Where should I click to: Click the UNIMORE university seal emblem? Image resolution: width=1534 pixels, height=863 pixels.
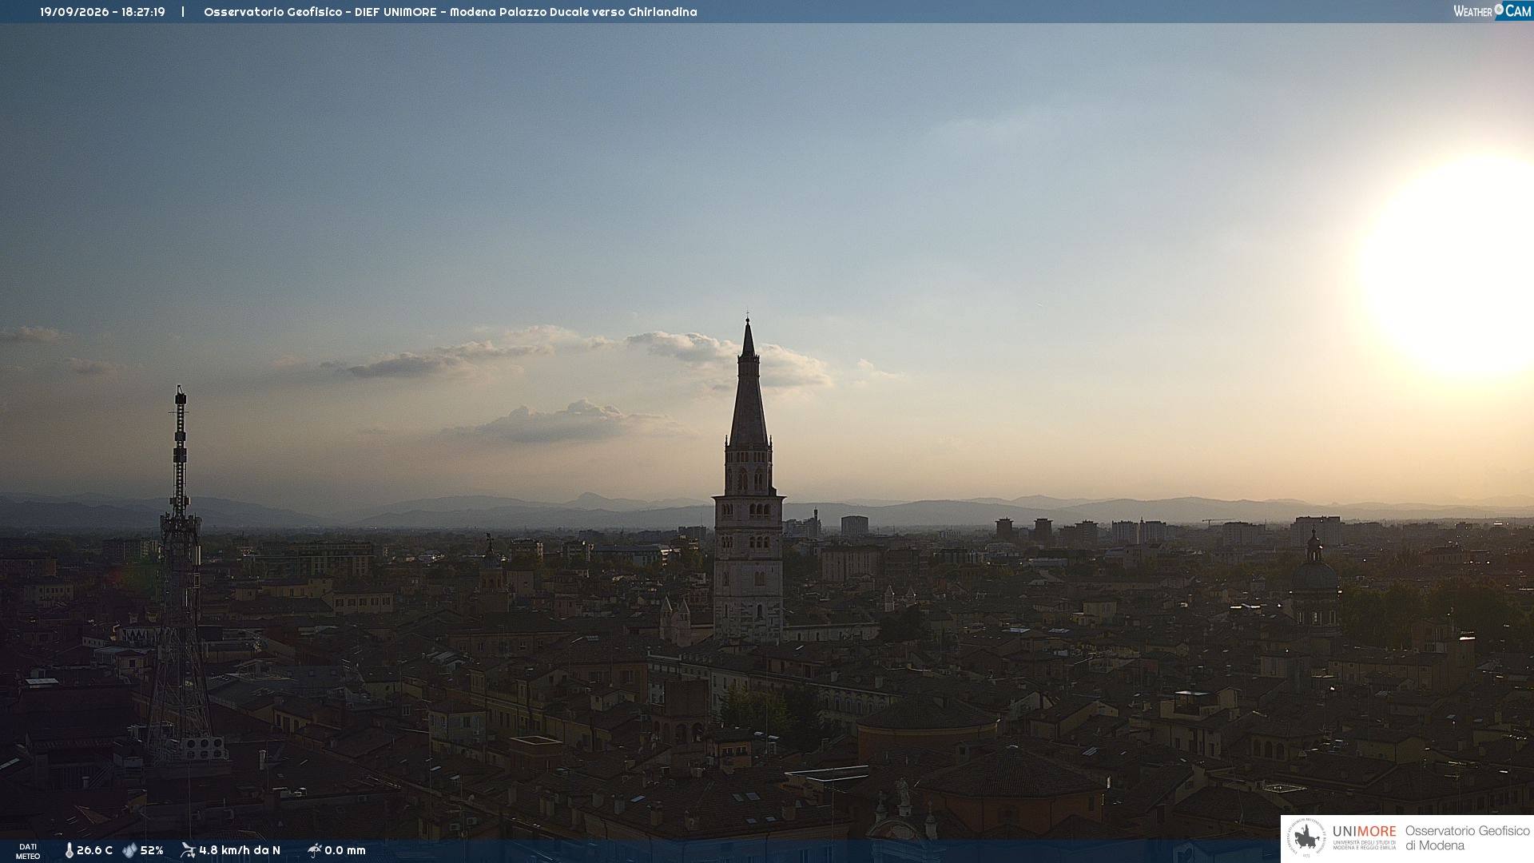click(1306, 838)
